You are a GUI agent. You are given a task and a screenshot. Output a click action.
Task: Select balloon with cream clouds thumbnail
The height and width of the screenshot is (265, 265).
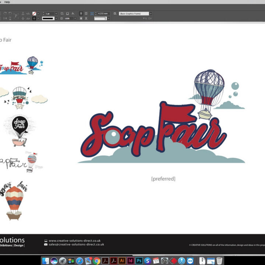[24, 98]
